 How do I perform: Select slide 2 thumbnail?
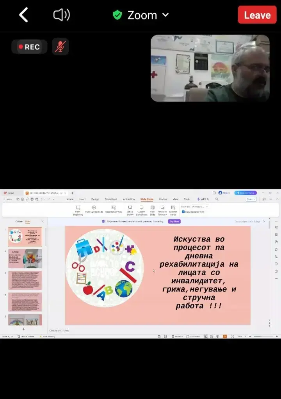(x=25, y=258)
